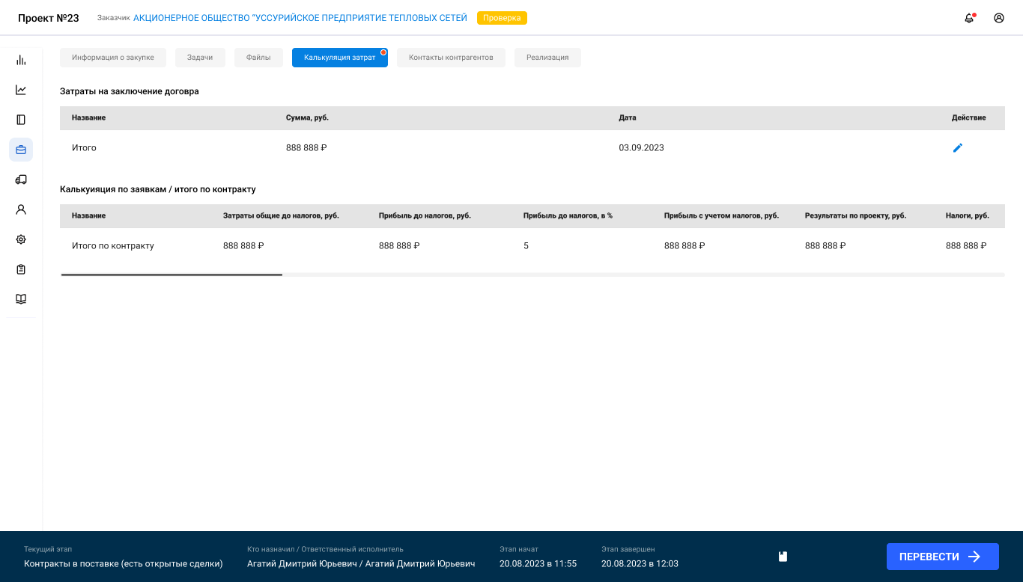Open the open-book reference sidebar icon

click(x=21, y=299)
